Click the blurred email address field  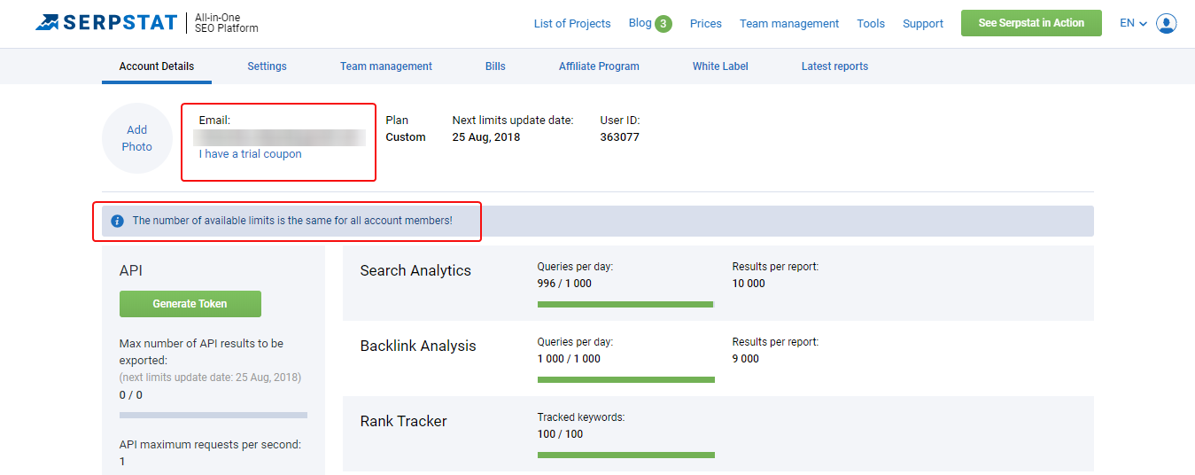(280, 137)
